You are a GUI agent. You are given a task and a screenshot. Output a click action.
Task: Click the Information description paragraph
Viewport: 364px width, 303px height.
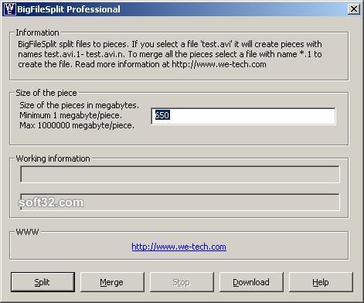point(170,54)
